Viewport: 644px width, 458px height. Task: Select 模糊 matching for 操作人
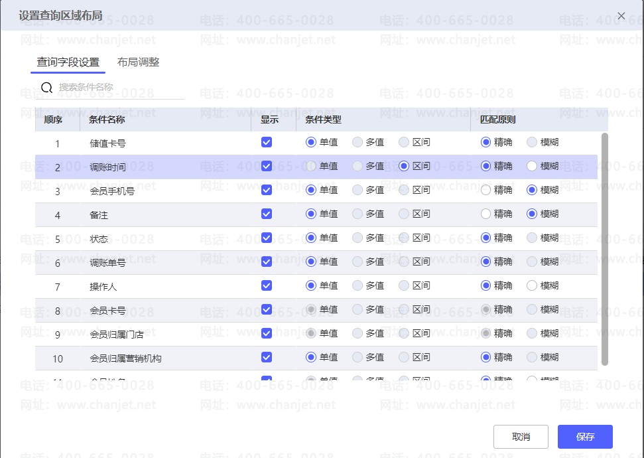point(532,285)
